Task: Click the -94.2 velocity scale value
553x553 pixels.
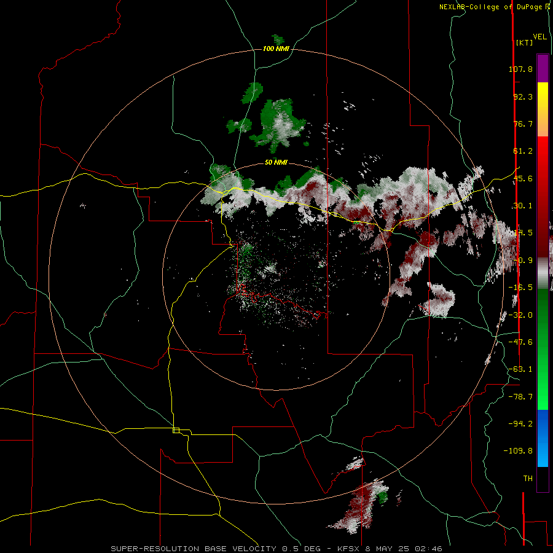Action: [x=520, y=423]
